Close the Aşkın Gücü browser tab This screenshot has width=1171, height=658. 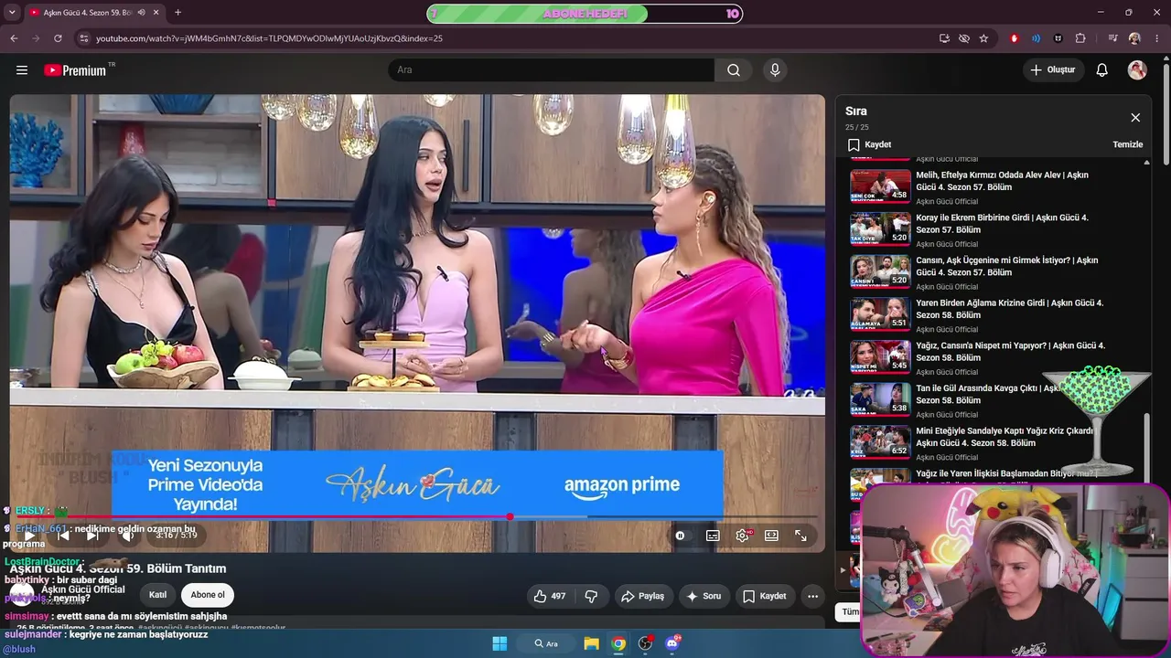coord(156,13)
